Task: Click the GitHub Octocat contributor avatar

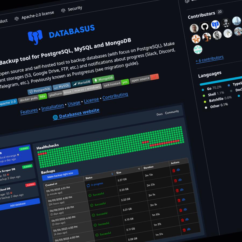Action: tap(205, 26)
